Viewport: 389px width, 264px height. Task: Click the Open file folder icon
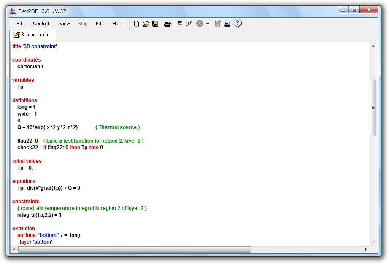click(146, 24)
